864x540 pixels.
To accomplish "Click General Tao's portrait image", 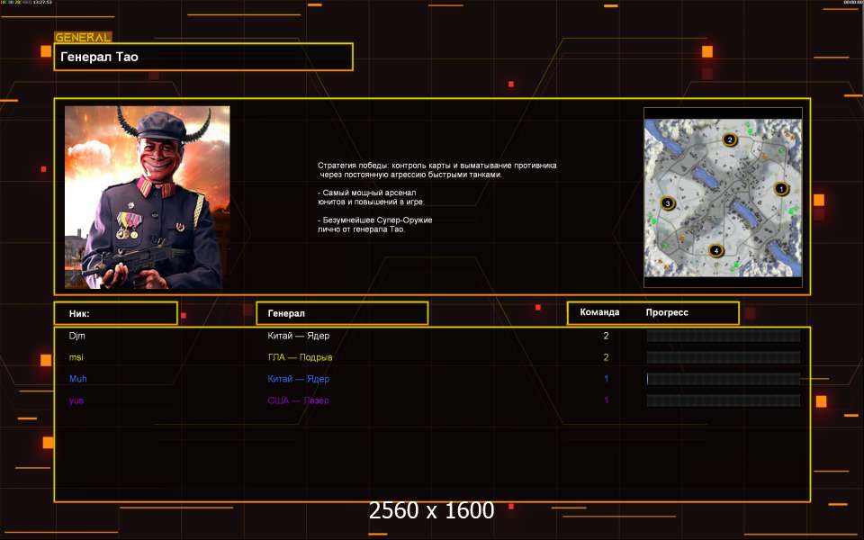I will pos(147,197).
